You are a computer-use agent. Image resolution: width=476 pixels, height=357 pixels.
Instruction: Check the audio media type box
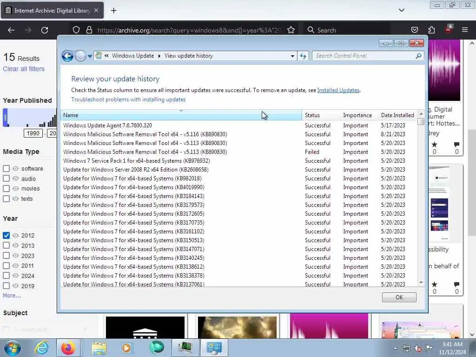point(6,178)
